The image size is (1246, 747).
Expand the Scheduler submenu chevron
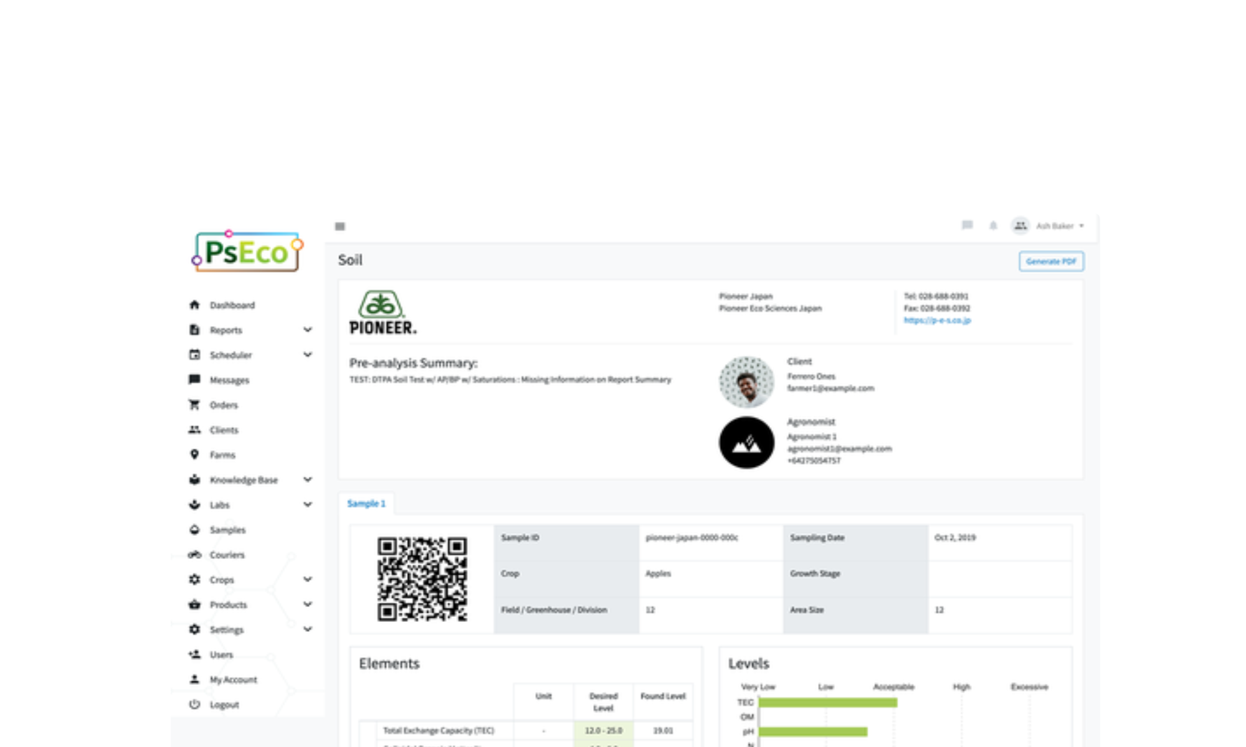pos(308,355)
